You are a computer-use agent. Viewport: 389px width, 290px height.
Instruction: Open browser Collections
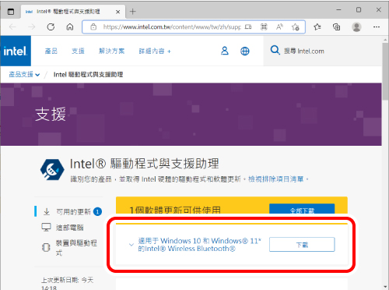click(336, 27)
